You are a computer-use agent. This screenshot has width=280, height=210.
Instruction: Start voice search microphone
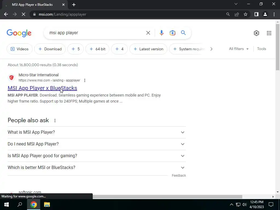click(x=161, y=33)
